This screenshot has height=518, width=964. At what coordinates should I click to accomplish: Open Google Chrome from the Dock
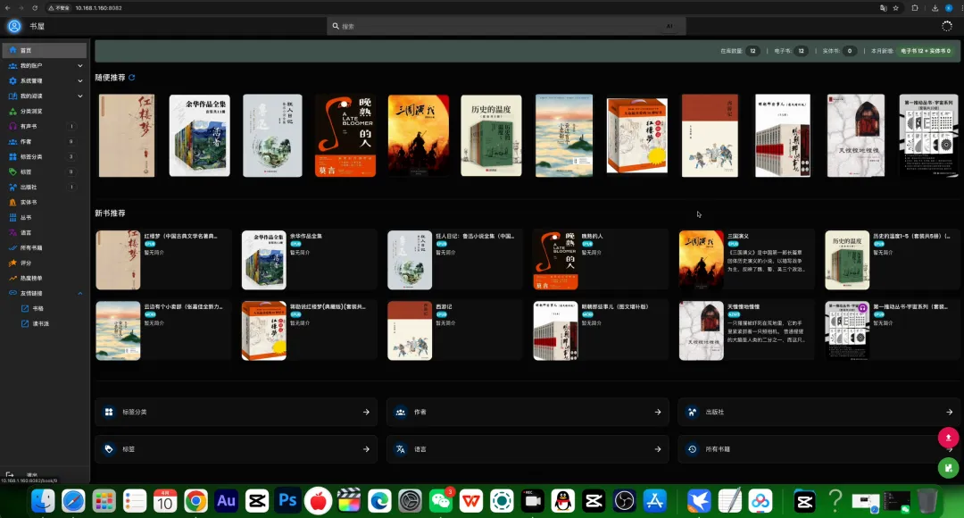point(195,501)
